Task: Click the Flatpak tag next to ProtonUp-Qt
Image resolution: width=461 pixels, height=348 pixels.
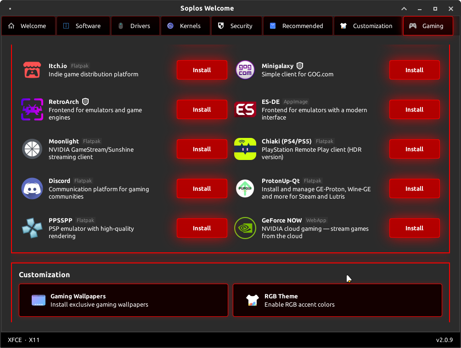Action: pos(313,181)
